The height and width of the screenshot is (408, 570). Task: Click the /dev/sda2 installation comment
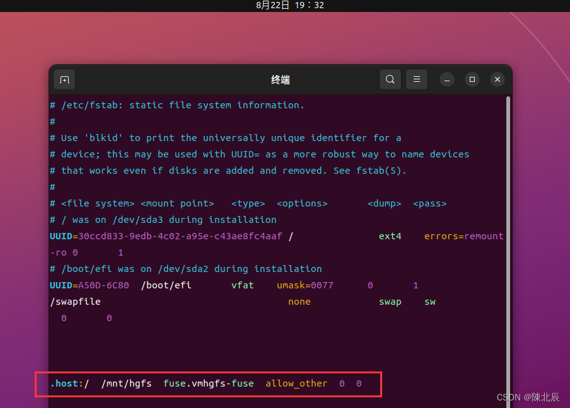[186, 269]
